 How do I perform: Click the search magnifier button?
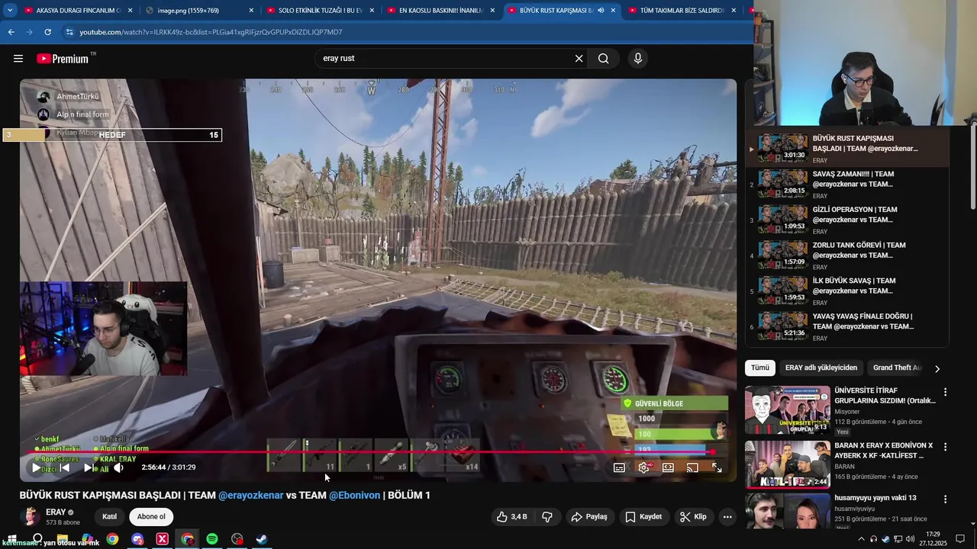click(604, 59)
